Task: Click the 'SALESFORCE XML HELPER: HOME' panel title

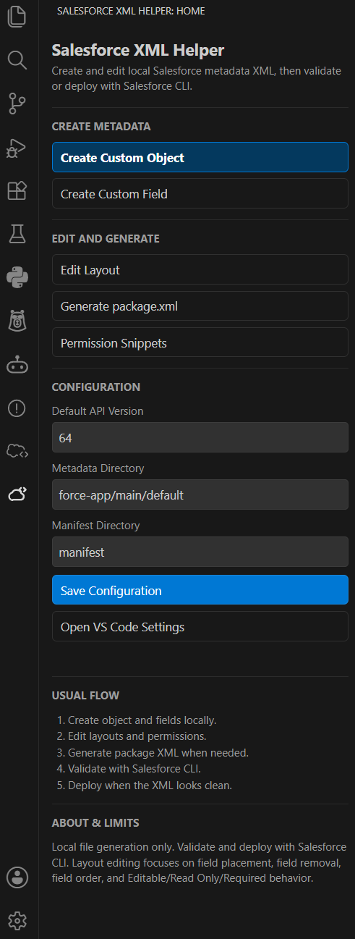Action: [130, 12]
